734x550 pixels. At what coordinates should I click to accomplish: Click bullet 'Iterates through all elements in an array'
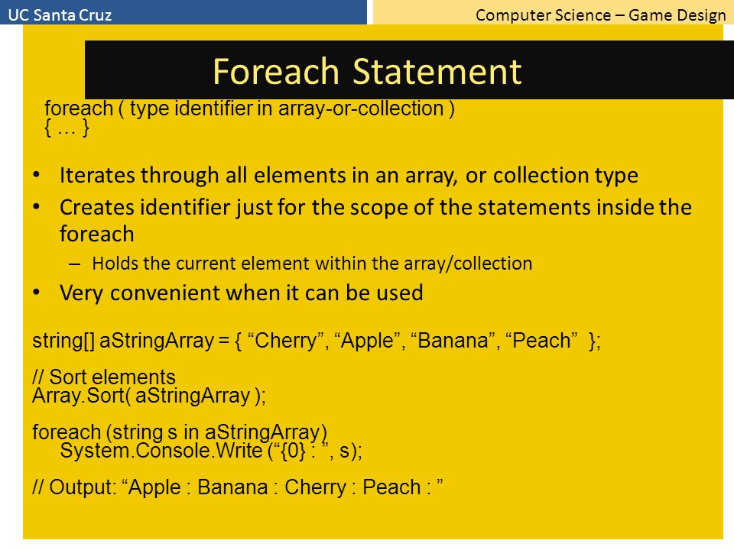(349, 176)
